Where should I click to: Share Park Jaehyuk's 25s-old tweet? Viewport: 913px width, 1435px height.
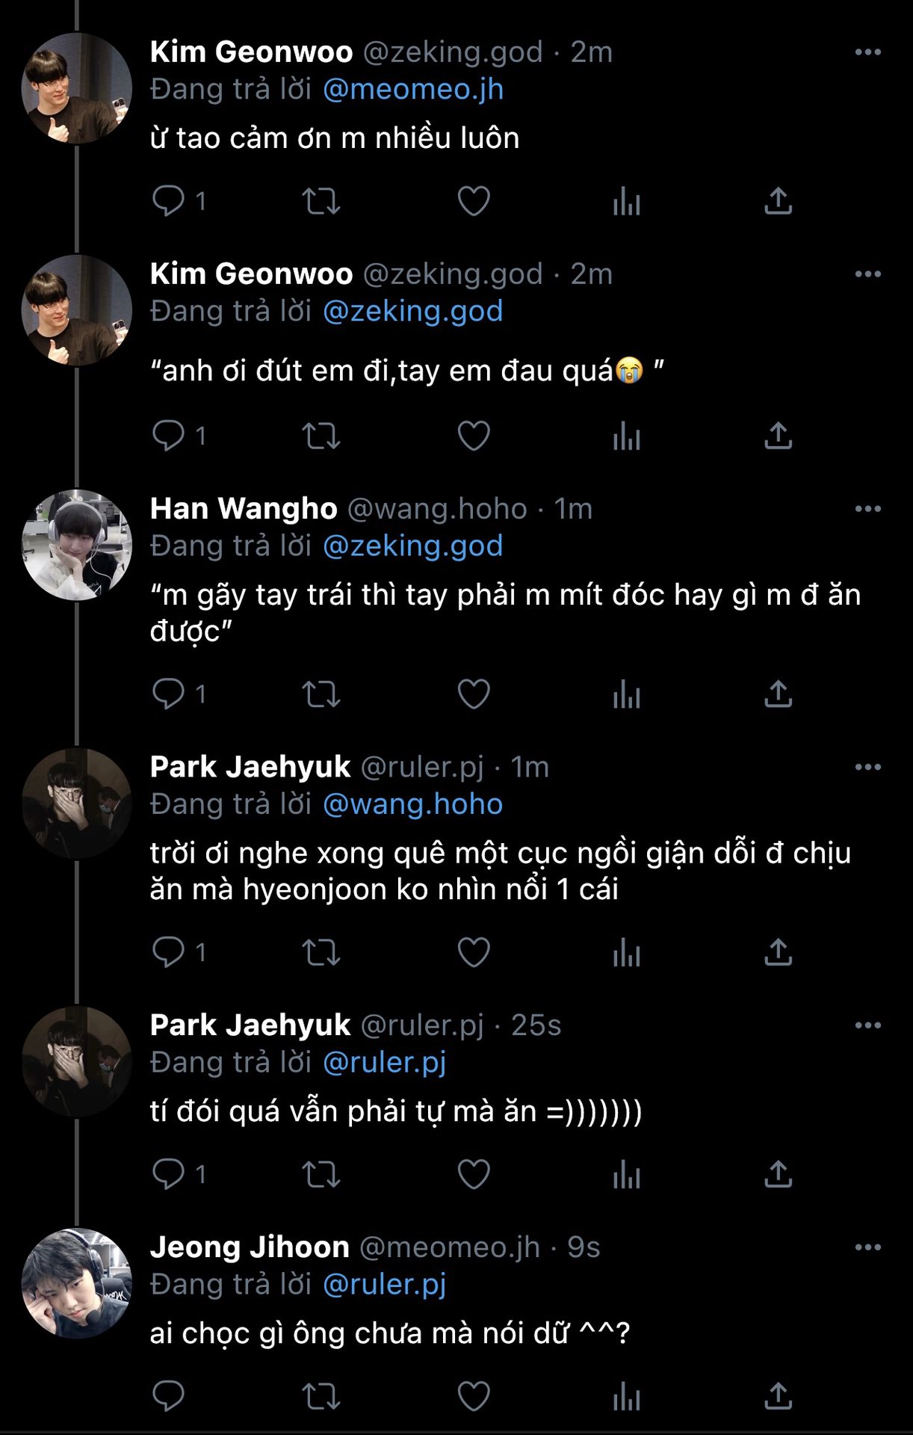click(778, 1174)
